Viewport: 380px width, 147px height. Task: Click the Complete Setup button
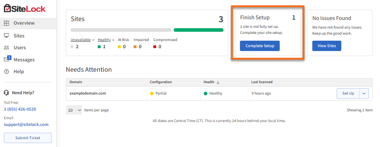point(260,46)
